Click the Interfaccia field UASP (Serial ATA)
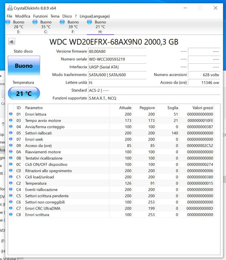This screenshot has width=226, height=260. [x=117, y=67]
